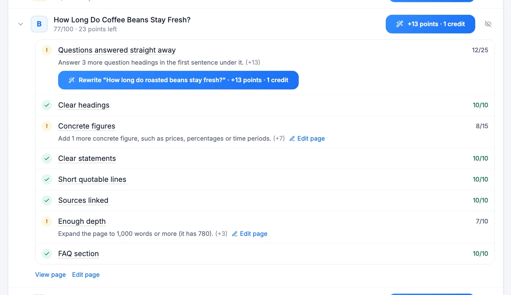The image size is (511, 295).
Task: Click green checkmark next to Clear headings
Action: point(47,105)
